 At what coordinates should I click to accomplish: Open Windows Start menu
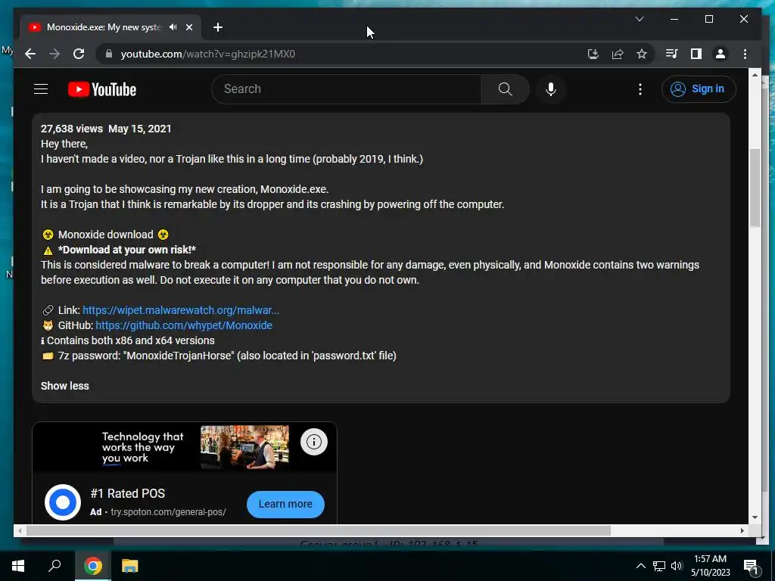click(18, 566)
